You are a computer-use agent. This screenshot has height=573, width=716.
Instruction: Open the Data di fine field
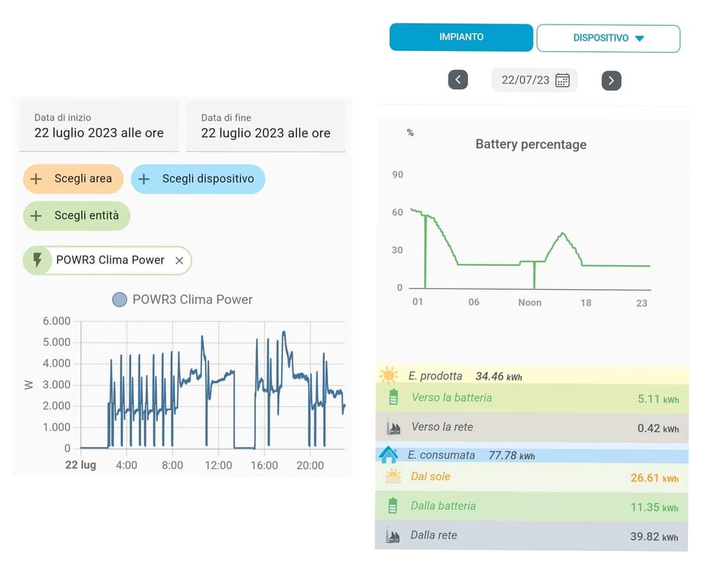pos(266,126)
